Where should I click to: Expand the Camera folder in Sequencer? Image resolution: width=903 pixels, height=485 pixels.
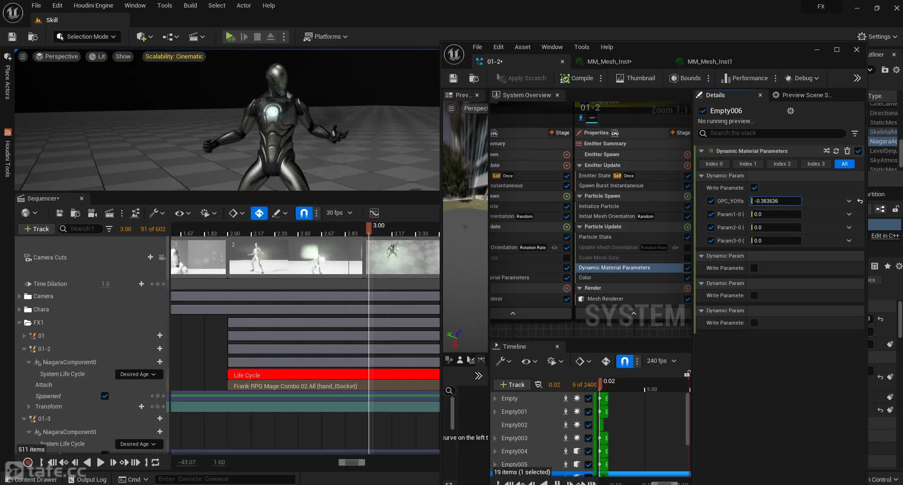(19, 296)
